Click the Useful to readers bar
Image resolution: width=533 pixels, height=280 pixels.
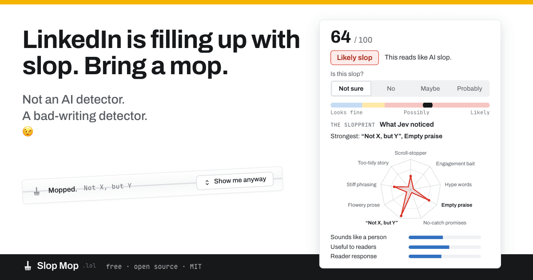(445, 247)
